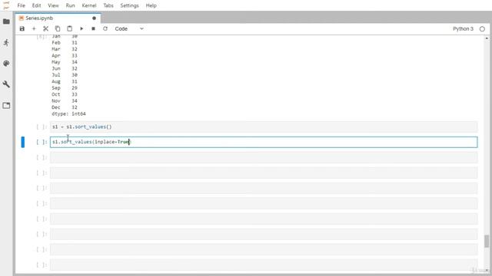492x276 pixels.
Task: Open the Kernel menu
Action: tap(89, 5)
